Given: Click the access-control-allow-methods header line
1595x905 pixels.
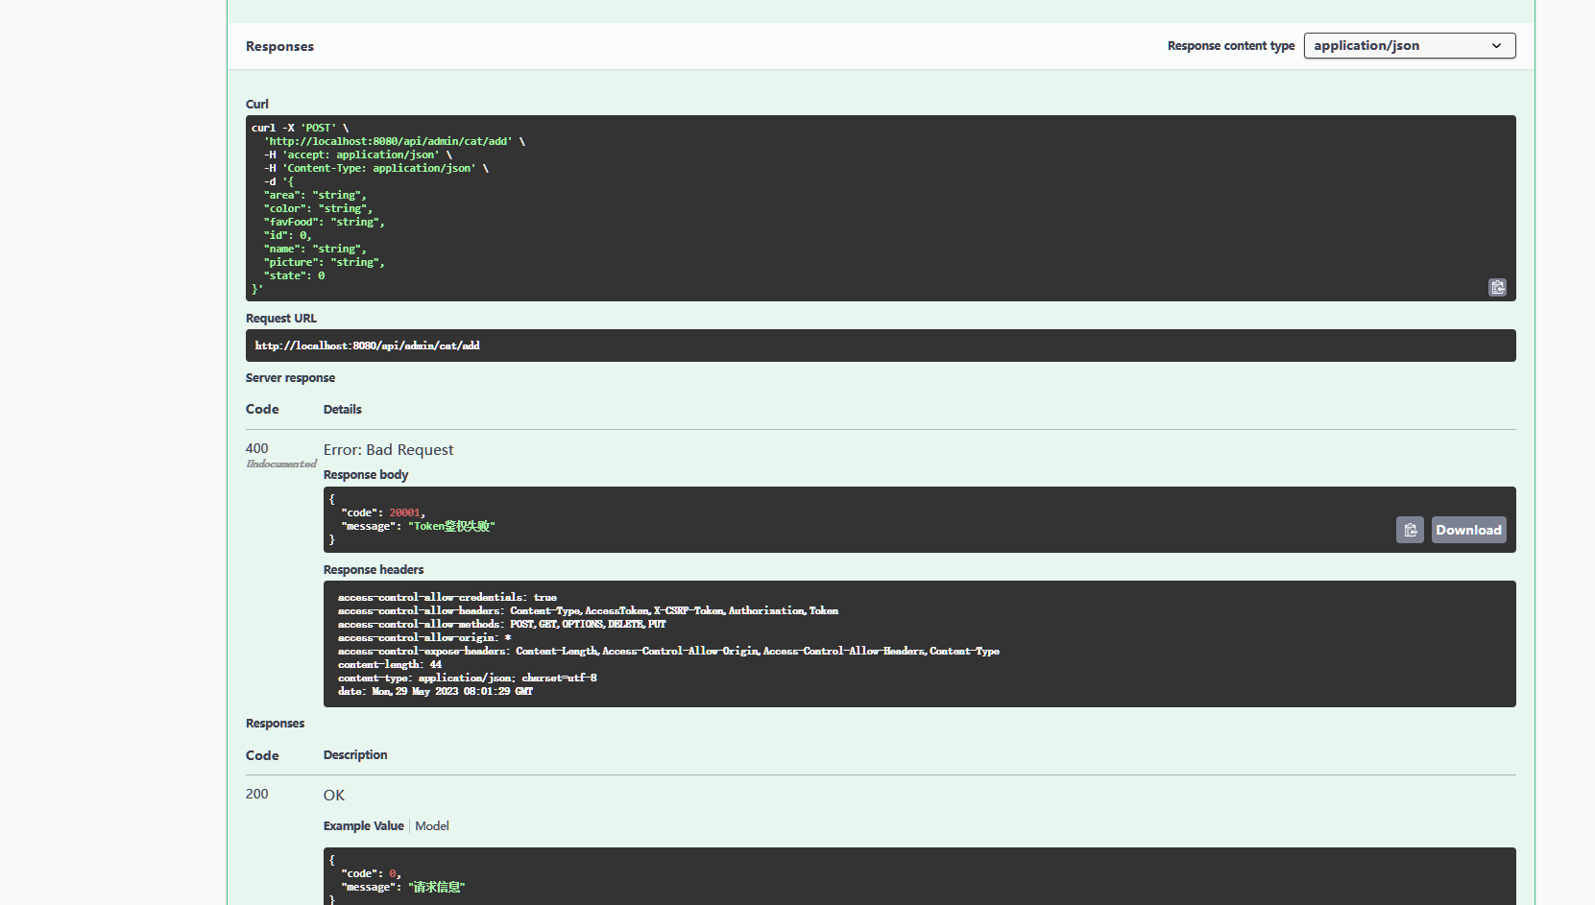Looking at the screenshot, I should click(x=501, y=624).
